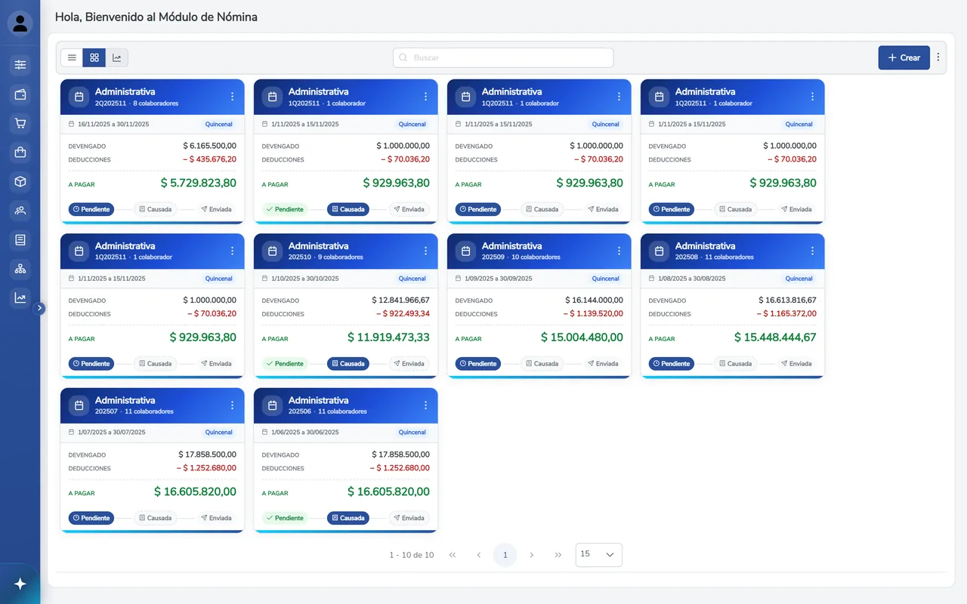Go to the previous page arrow
Image resolution: width=967 pixels, height=604 pixels.
pos(479,555)
